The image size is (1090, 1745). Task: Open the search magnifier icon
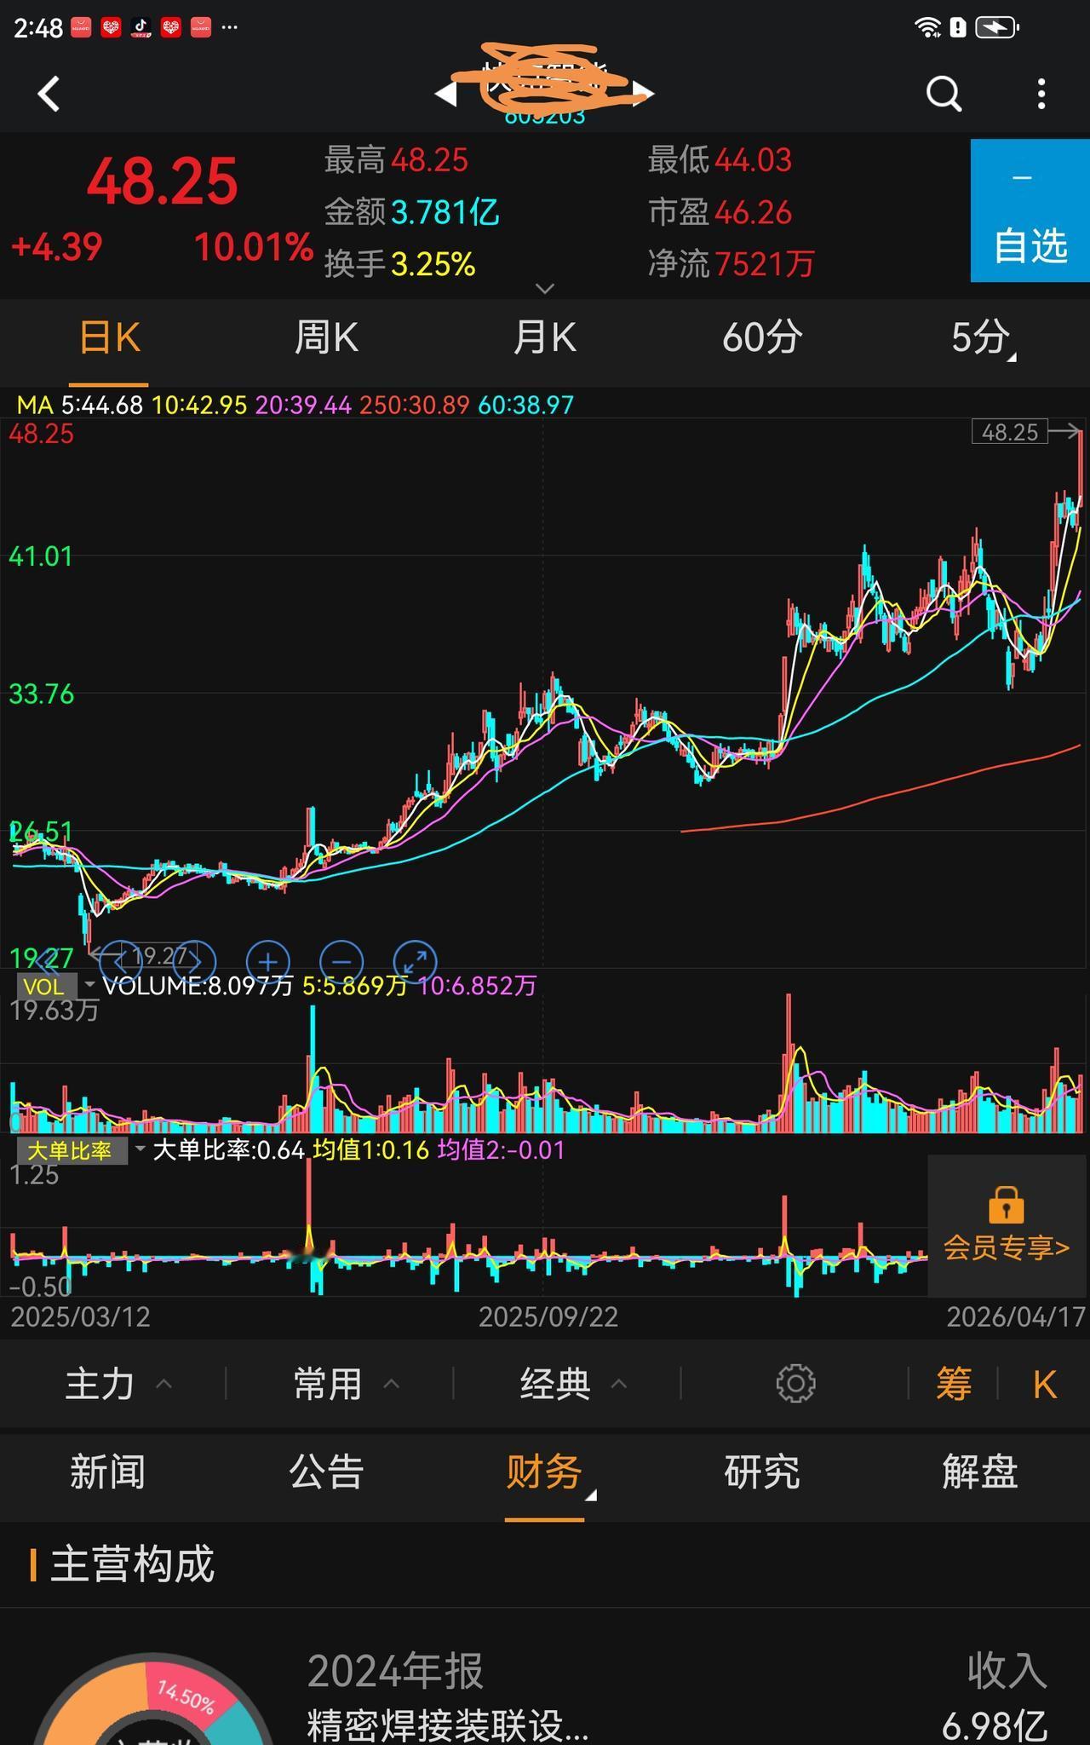(944, 94)
